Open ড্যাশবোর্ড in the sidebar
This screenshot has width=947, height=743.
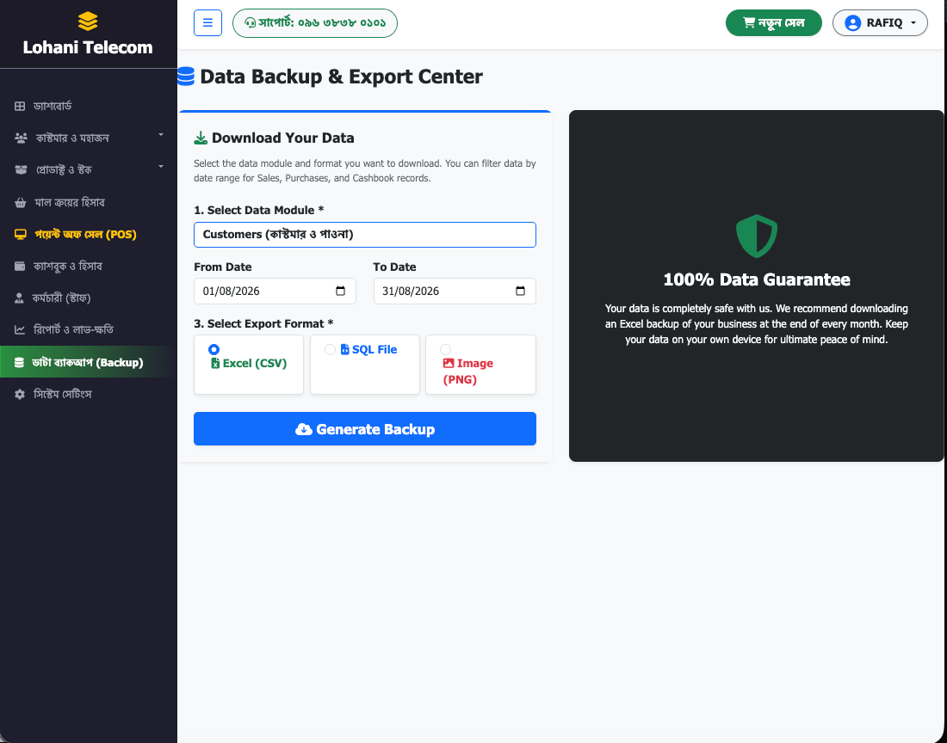pyautogui.click(x=89, y=106)
